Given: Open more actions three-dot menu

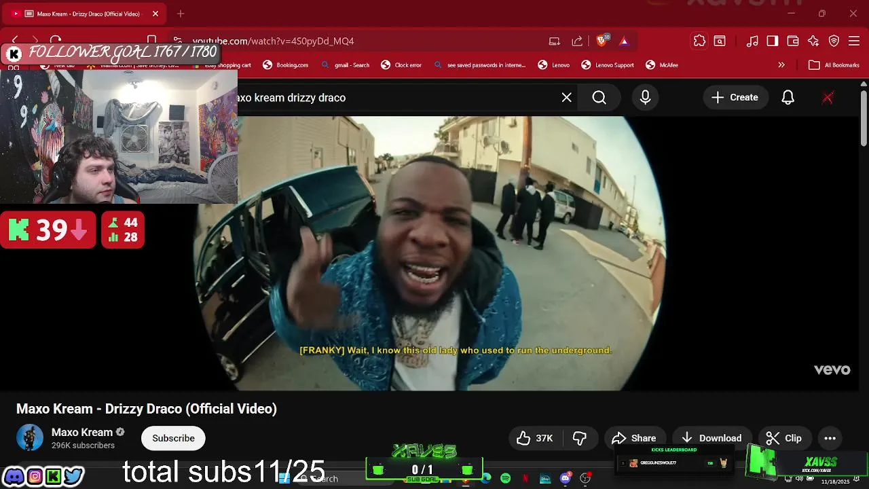Looking at the screenshot, I should [x=830, y=438].
